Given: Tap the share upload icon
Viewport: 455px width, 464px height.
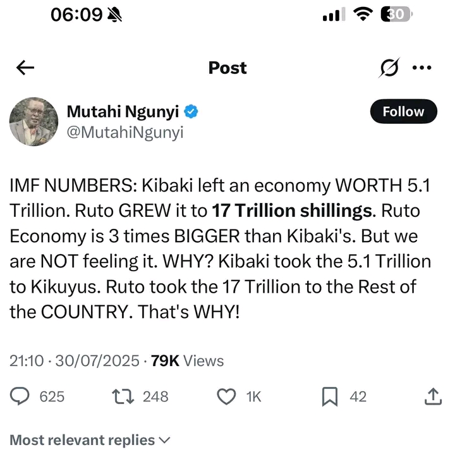Looking at the screenshot, I should (432, 396).
